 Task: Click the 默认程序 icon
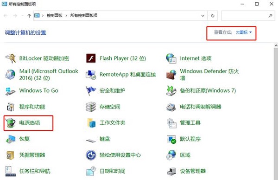pyautogui.click(x=171, y=139)
